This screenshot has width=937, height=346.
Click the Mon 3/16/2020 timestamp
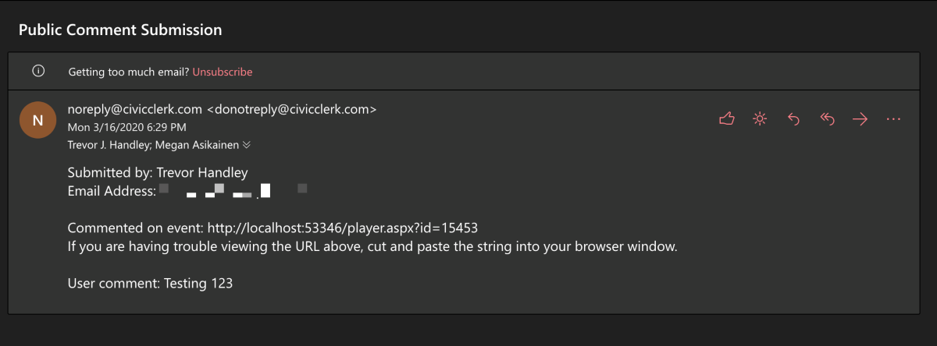(126, 127)
